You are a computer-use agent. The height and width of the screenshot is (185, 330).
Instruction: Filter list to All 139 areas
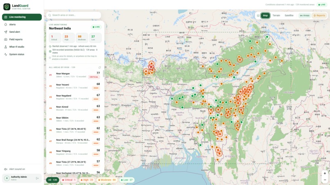click(52, 180)
